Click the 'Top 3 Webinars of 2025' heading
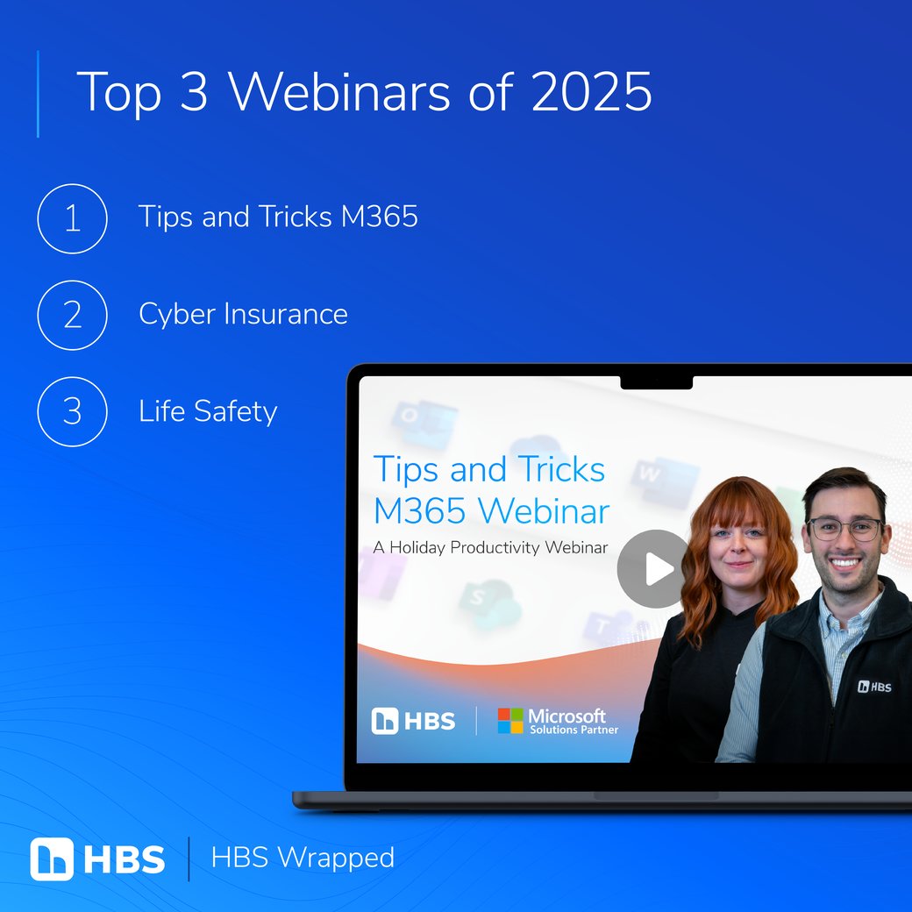This screenshot has height=912, width=912. pos(364,92)
